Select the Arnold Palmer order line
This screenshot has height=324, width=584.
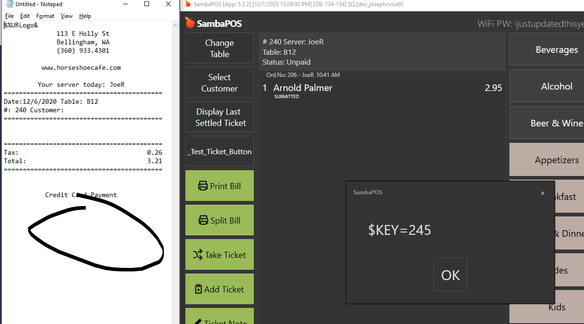pyautogui.click(x=382, y=90)
